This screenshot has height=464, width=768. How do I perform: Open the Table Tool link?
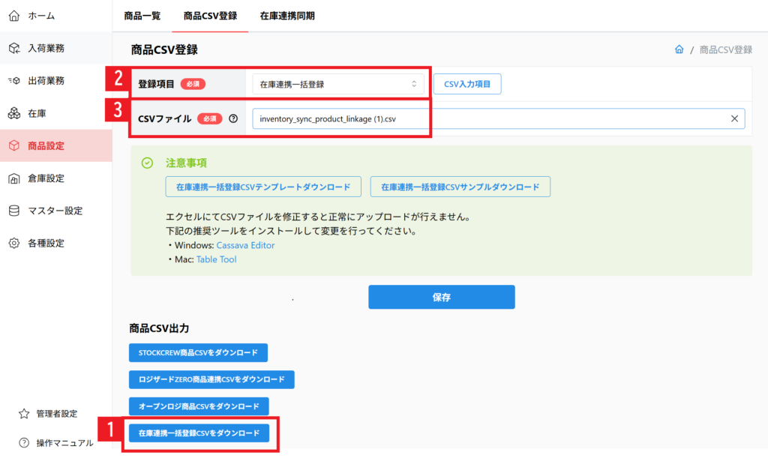(x=216, y=259)
